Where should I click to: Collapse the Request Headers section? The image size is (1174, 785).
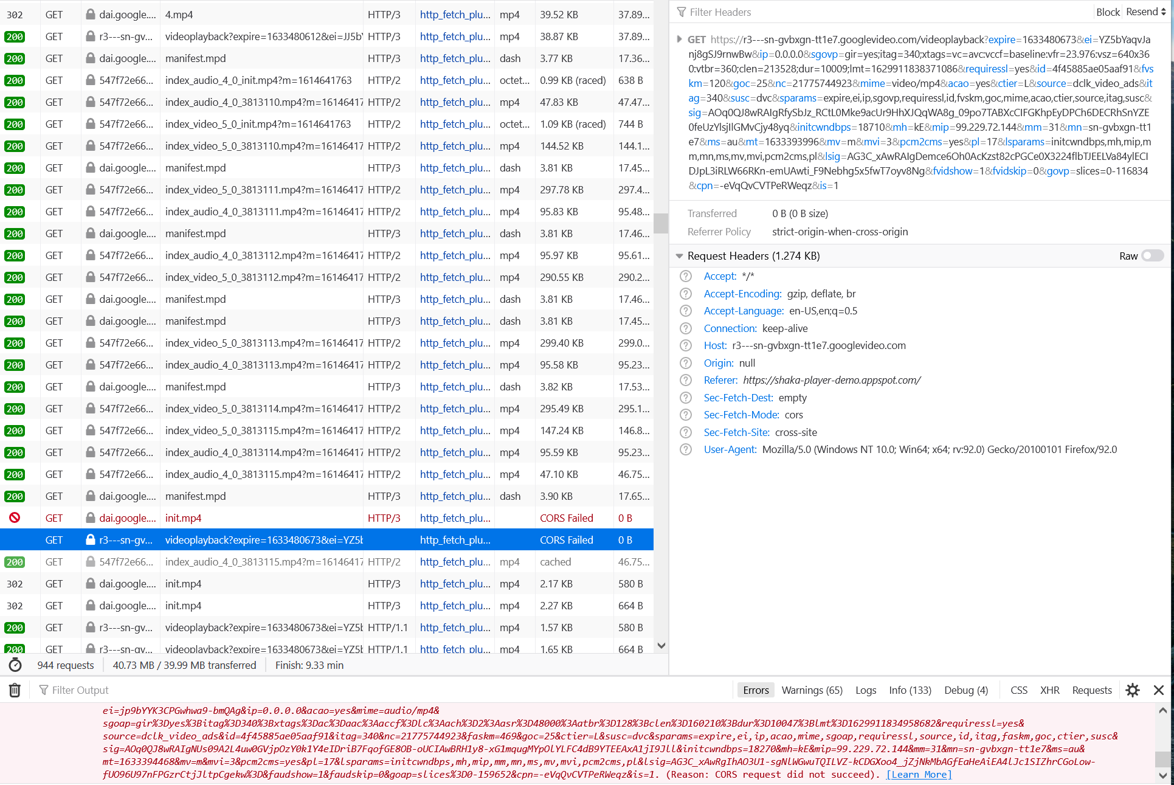[679, 256]
